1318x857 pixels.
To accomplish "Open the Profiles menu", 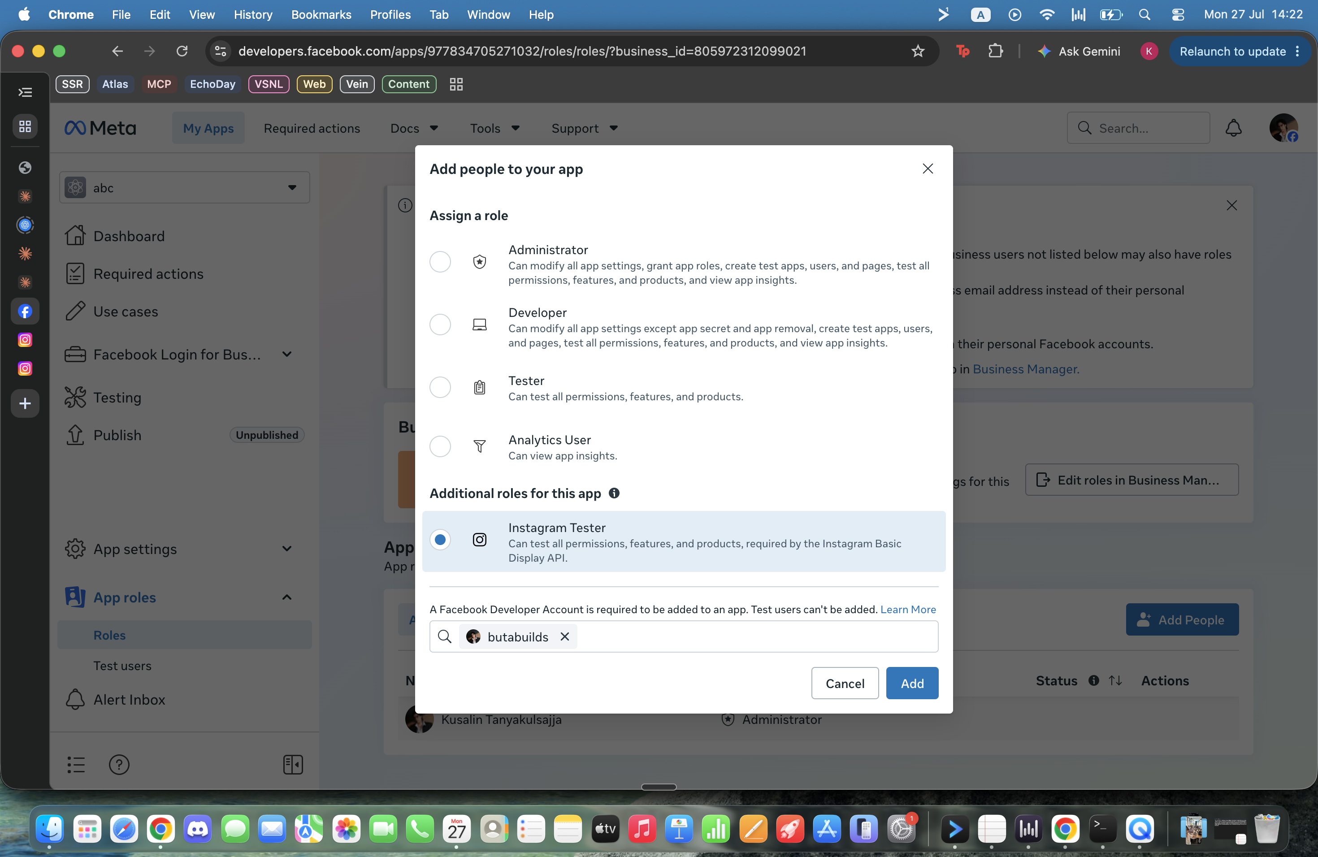I will point(390,14).
